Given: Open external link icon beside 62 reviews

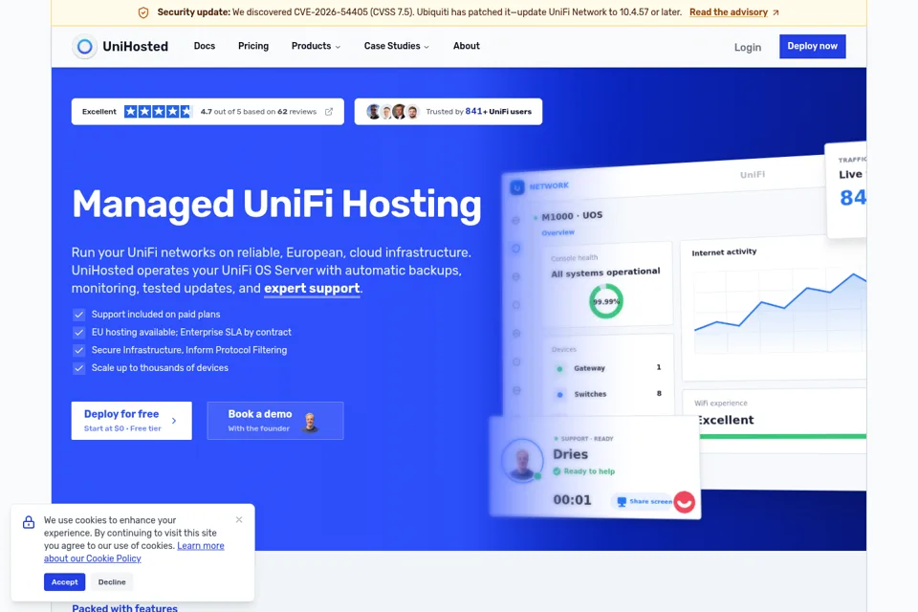Looking at the screenshot, I should [x=329, y=111].
